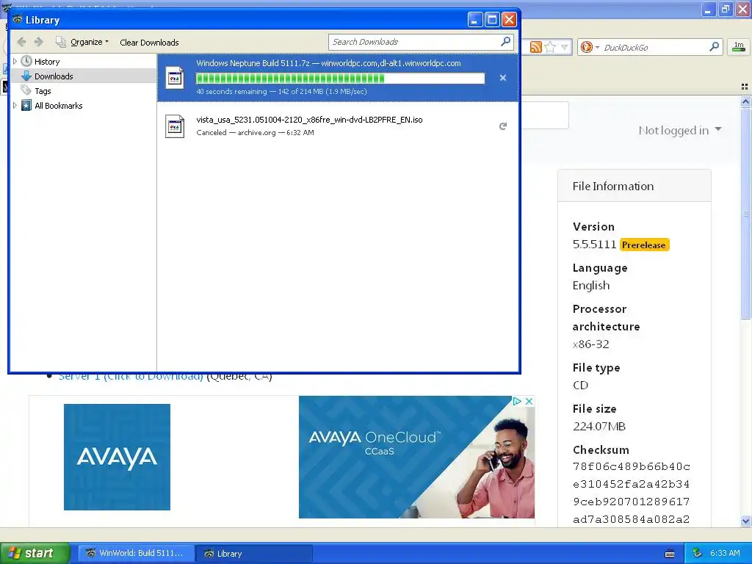Viewport: 752px width, 564px height.
Task: Select Tags in Library sidebar
Action: (x=43, y=91)
